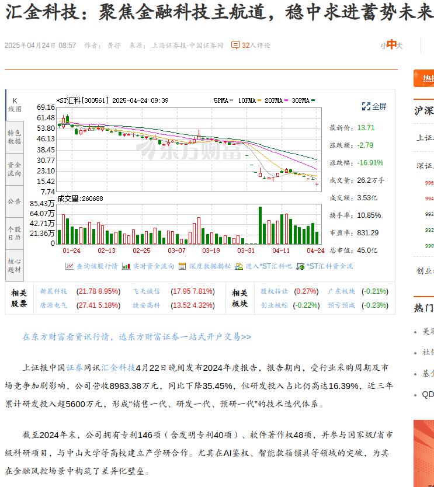Image resolution: width=434 pixels, height=487 pixels.
Task: Click the 03-31 date on chart axis
Action: [246, 251]
